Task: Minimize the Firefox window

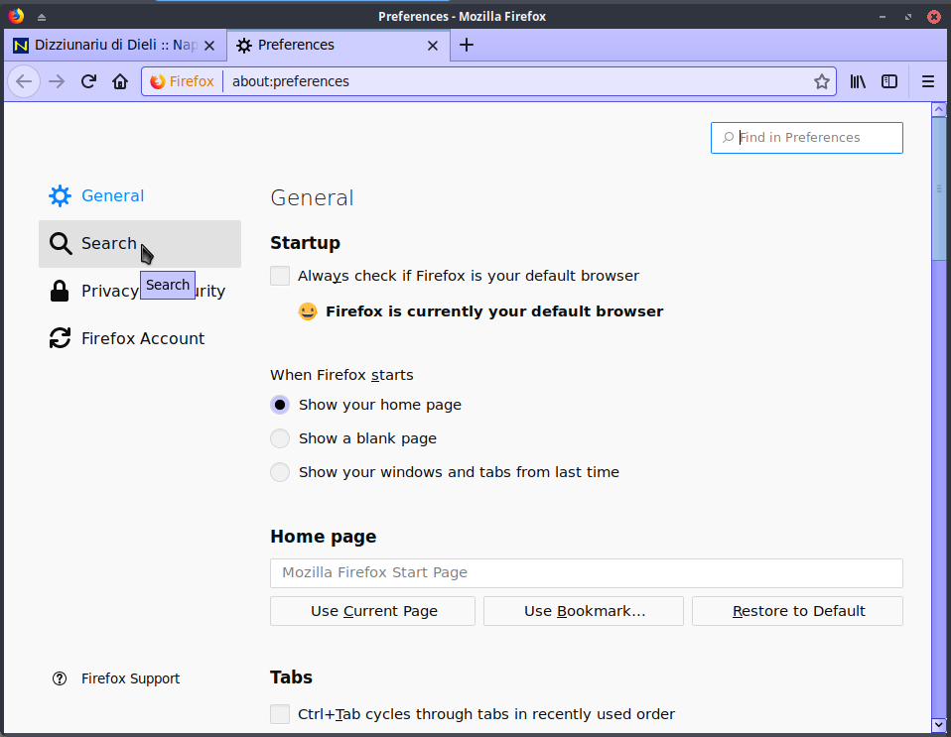Action: [883, 17]
